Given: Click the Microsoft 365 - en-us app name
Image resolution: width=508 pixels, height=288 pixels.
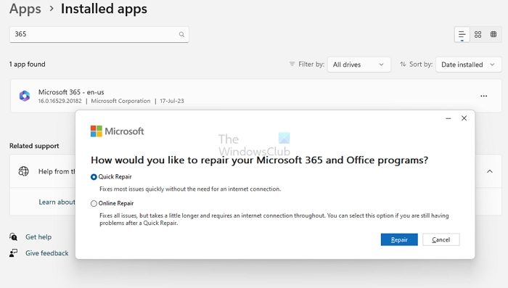Looking at the screenshot, I should (71, 92).
